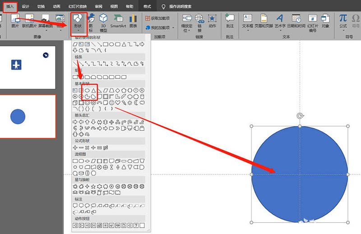Select the help question-mark action button
The height and width of the screenshot is (234, 361).
click(136, 225)
